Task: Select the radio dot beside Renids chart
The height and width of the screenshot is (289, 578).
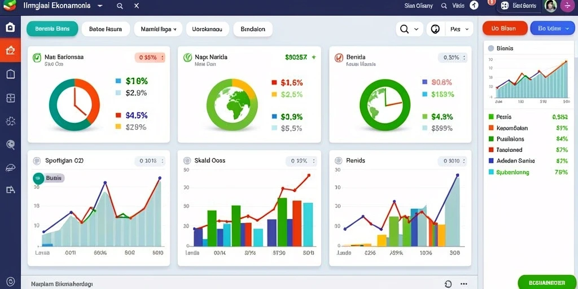Action: coord(338,161)
